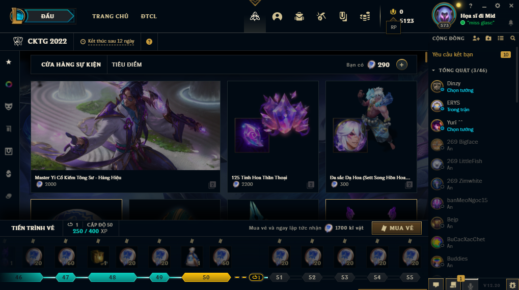Select the star icon in left sidebar
This screenshot has width=519, height=290.
coord(9,62)
